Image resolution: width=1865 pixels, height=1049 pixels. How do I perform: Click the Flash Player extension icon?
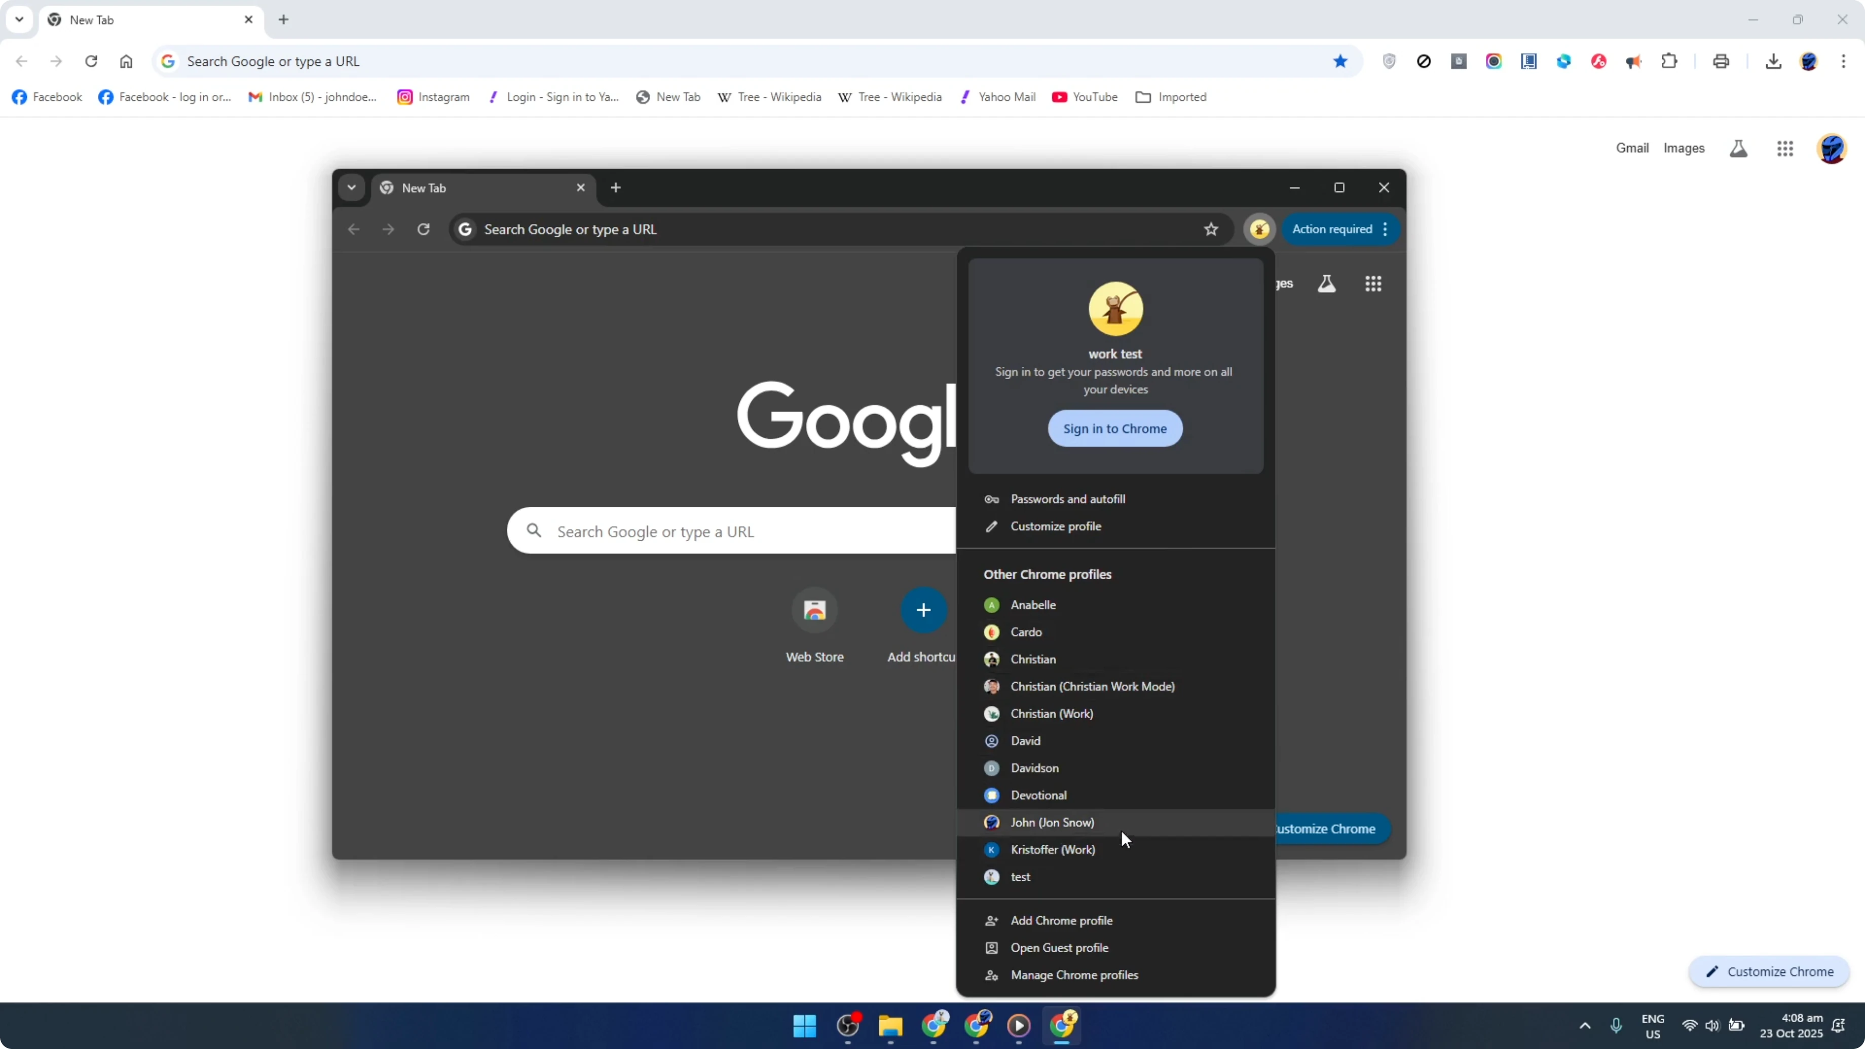[x=1598, y=61]
